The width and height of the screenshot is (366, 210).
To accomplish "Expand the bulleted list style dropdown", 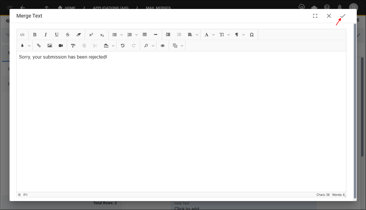I will pos(122,35).
